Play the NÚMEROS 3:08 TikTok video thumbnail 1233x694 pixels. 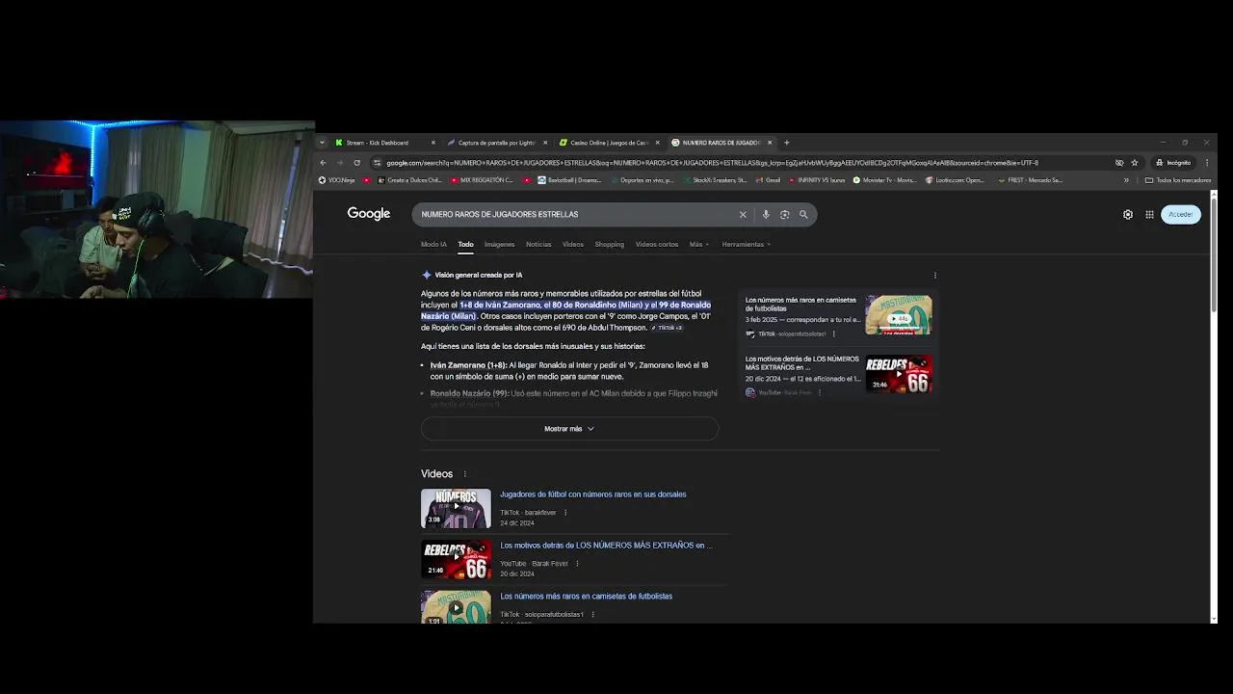pyautogui.click(x=456, y=509)
